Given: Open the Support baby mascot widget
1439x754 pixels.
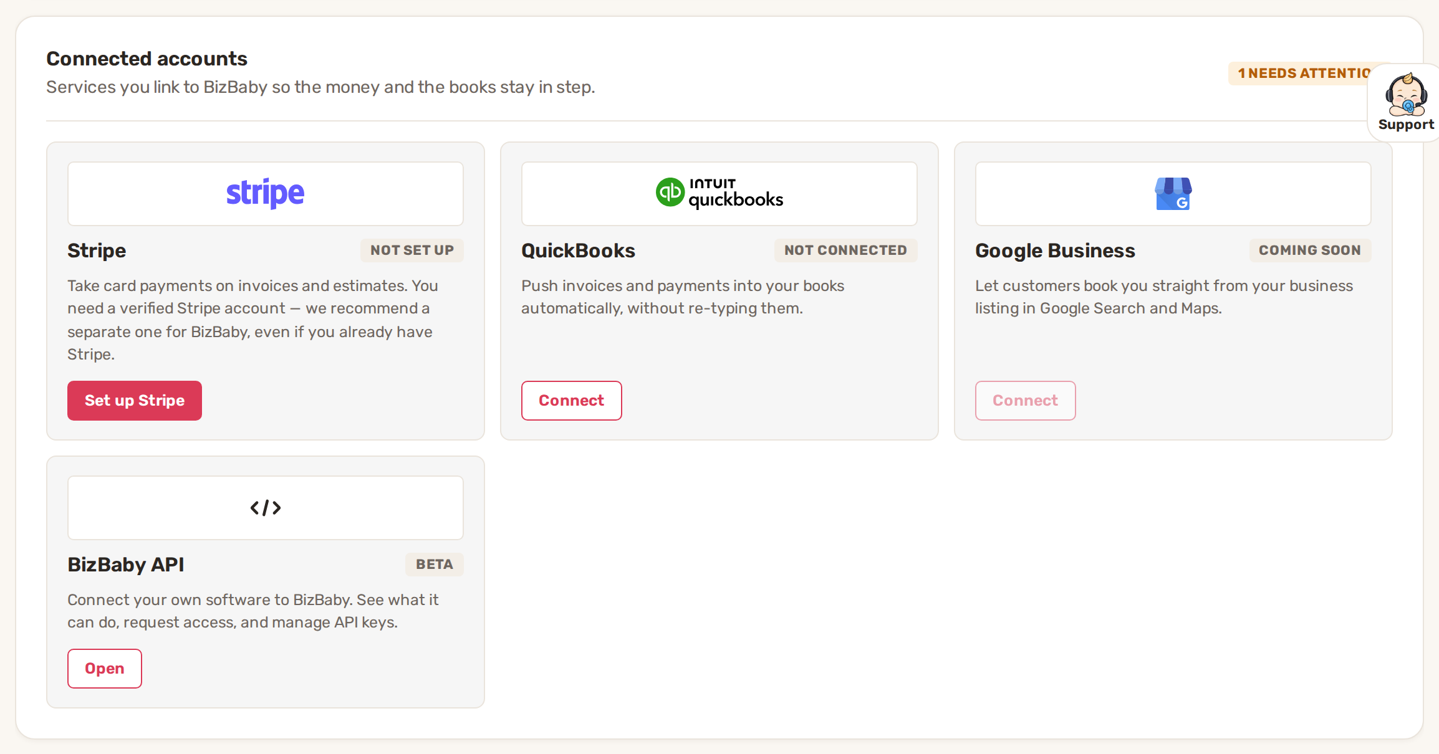Looking at the screenshot, I should coord(1405,103).
